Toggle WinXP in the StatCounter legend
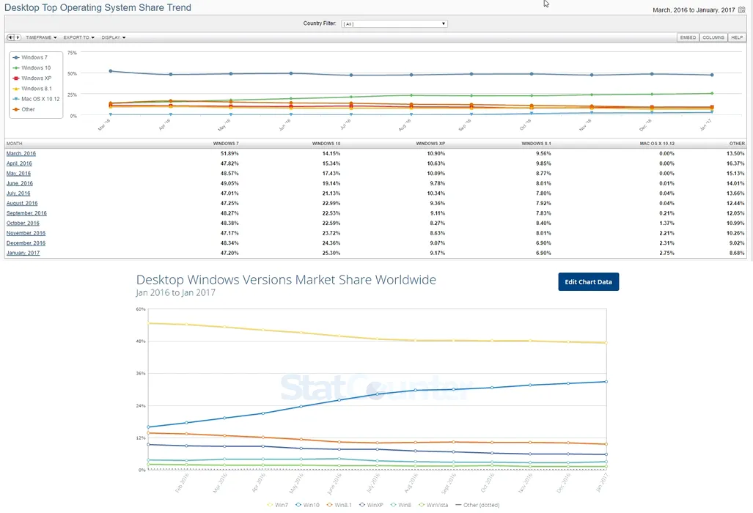Screen dimensions: 753x513 pos(371,505)
